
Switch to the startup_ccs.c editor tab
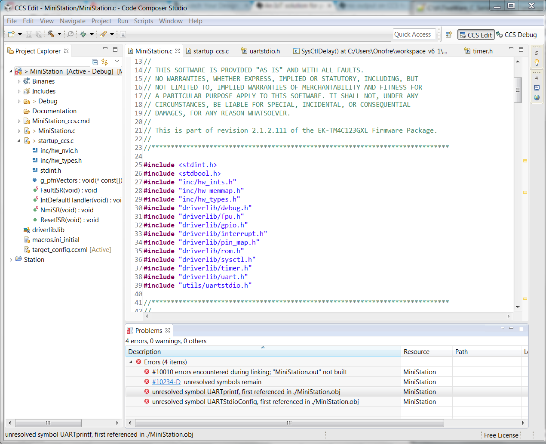coord(210,51)
